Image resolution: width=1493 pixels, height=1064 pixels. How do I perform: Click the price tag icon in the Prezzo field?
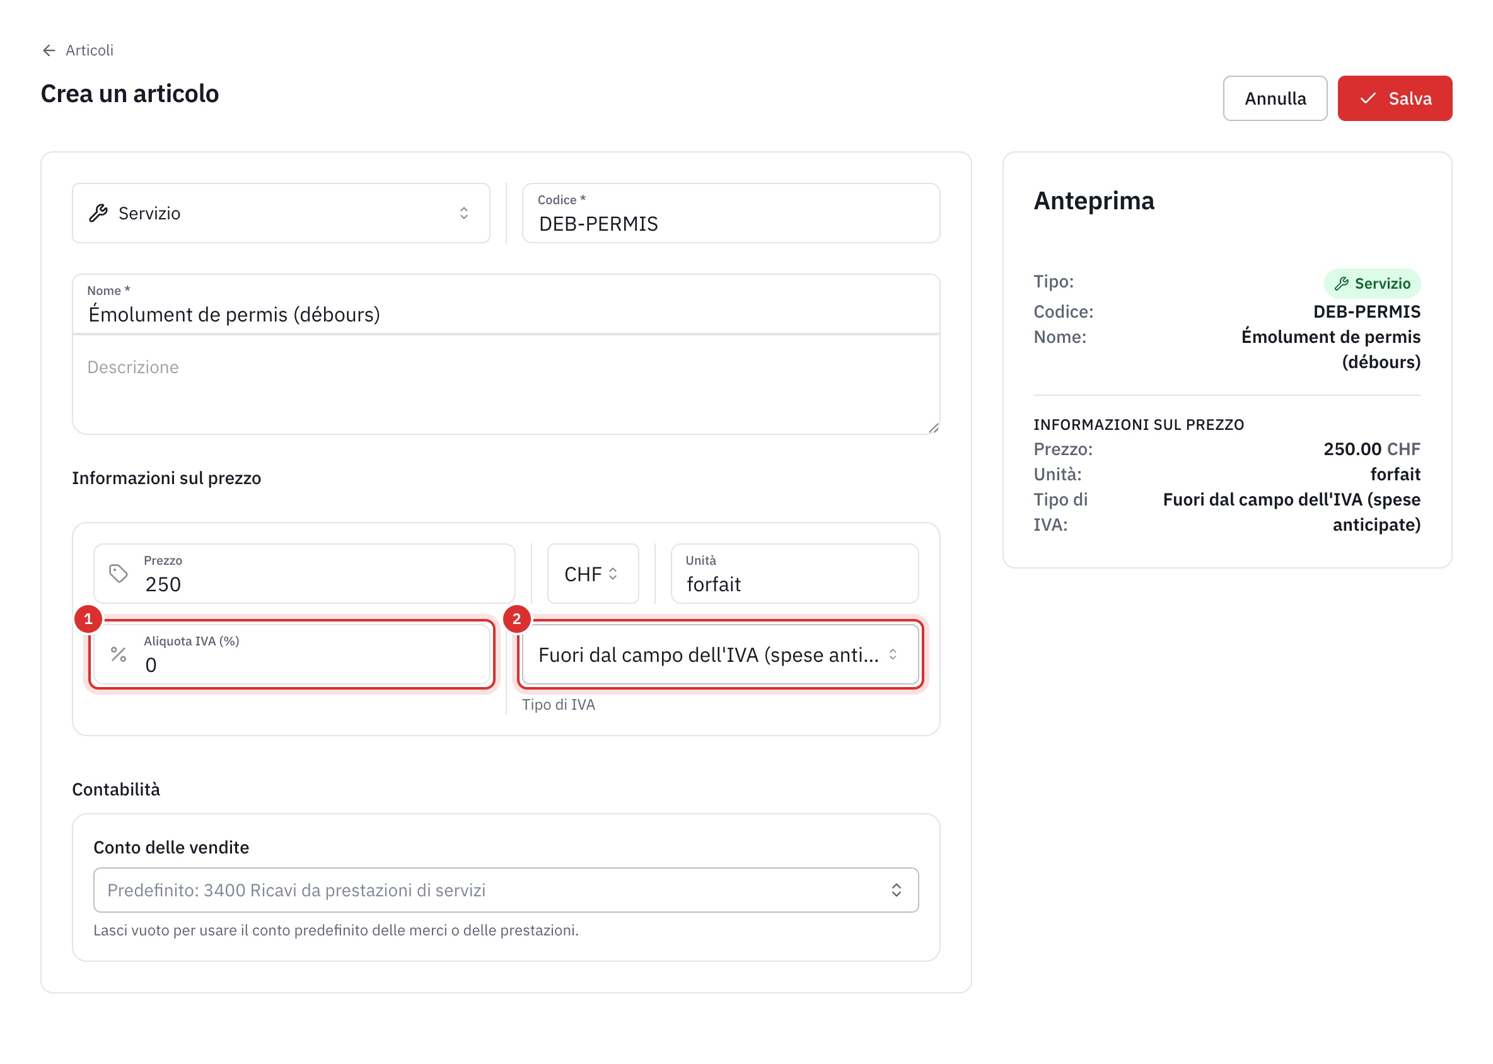coord(119,573)
